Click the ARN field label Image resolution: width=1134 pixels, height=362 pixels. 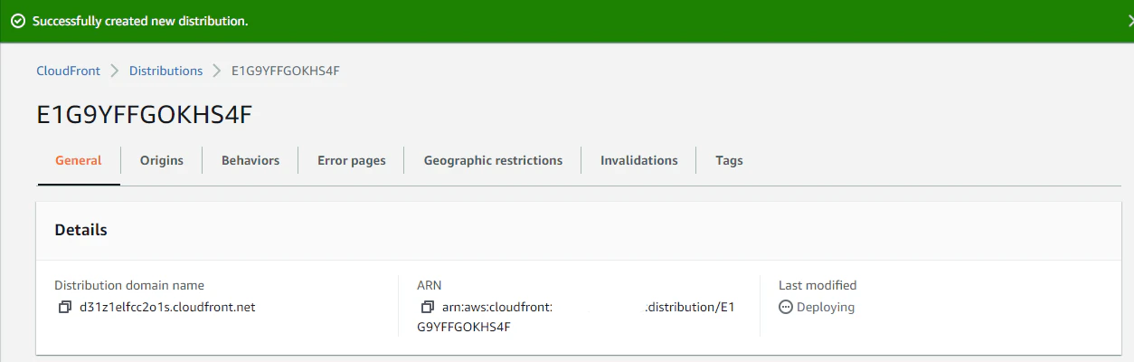(430, 285)
